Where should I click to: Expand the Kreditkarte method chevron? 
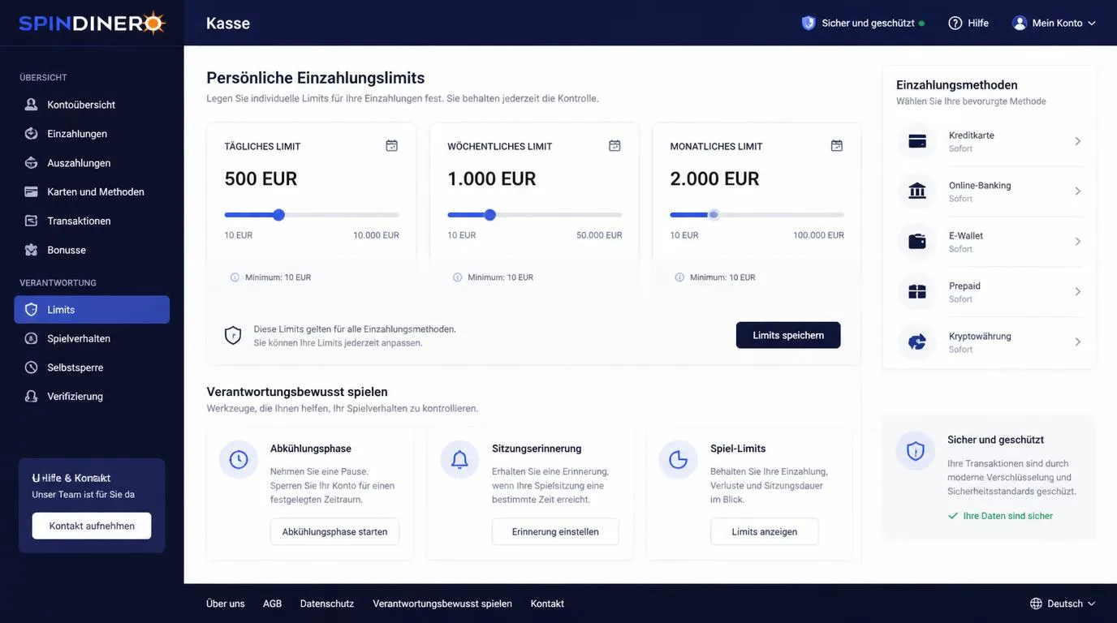(1078, 141)
